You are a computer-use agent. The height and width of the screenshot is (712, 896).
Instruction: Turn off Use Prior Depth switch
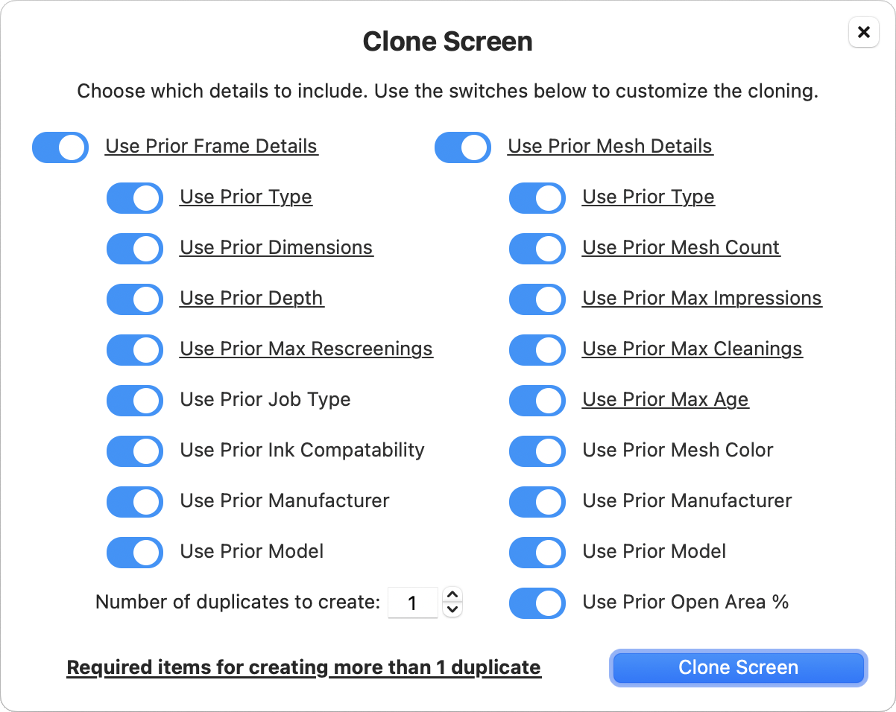[135, 299]
